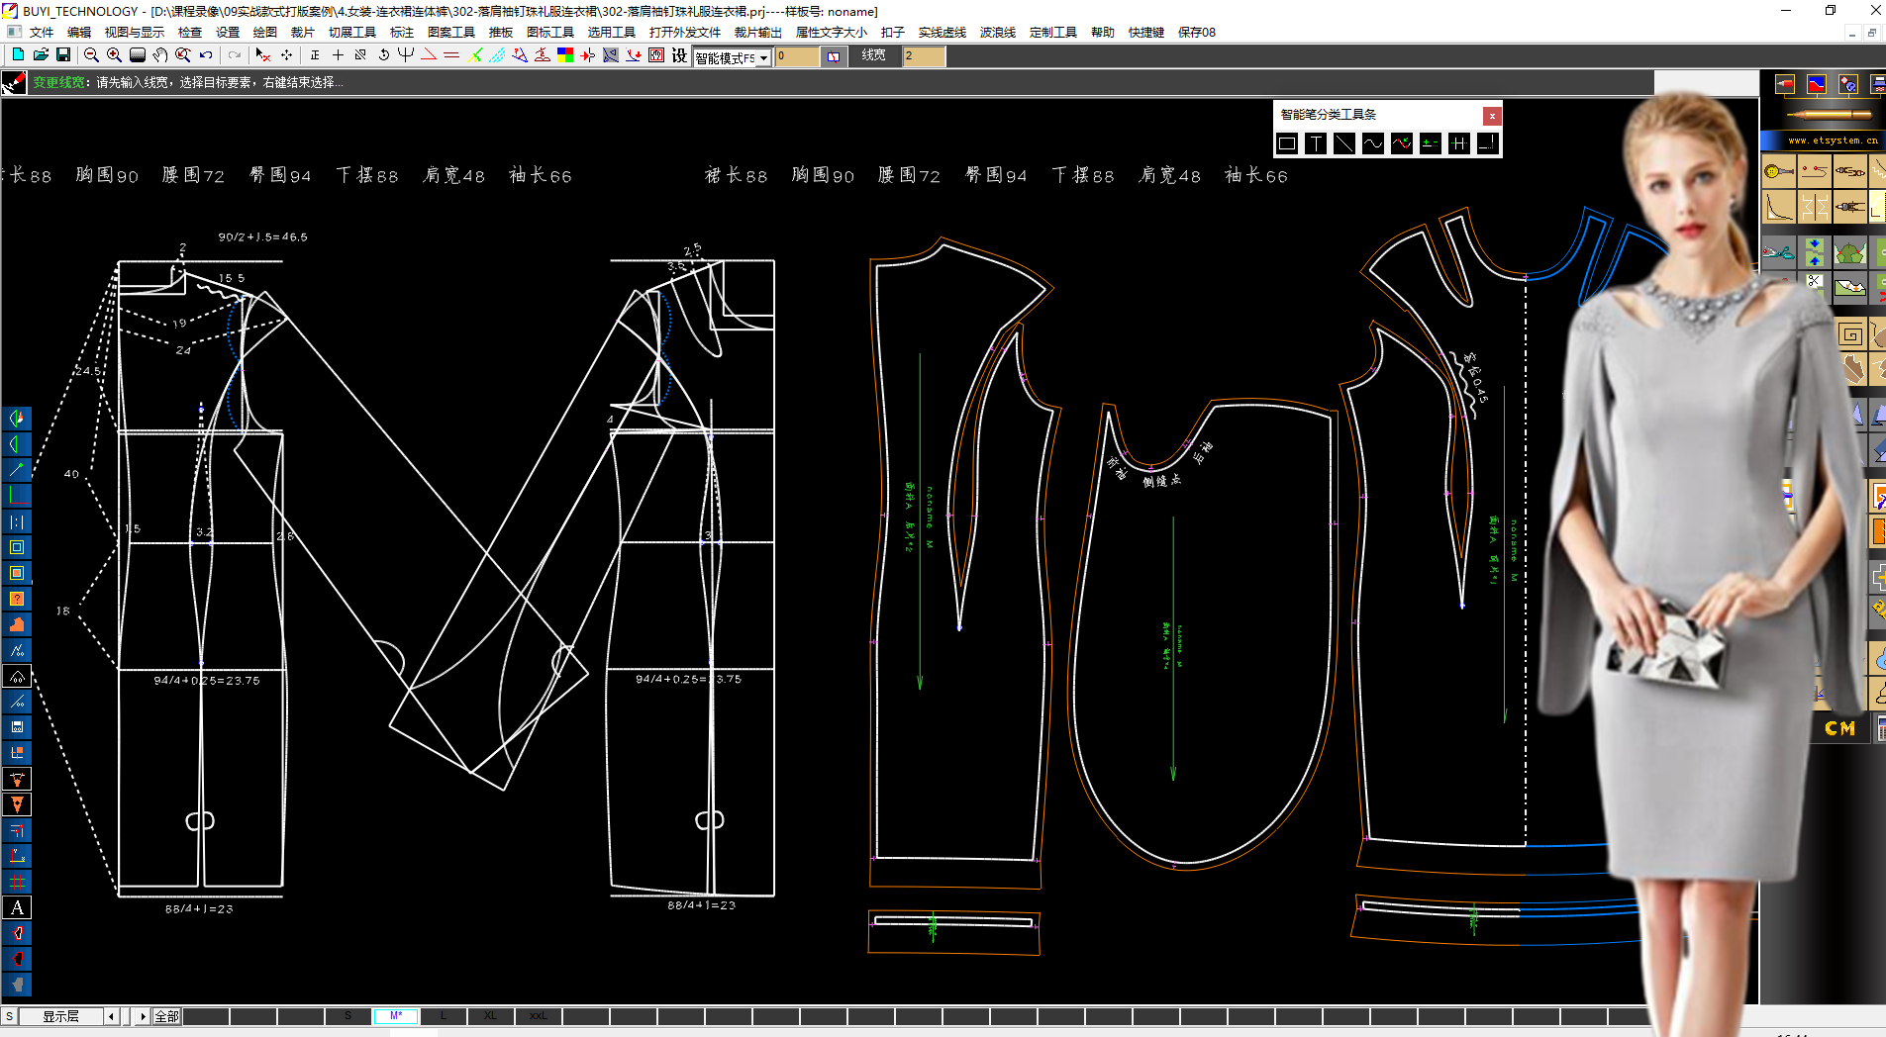Click the rotate tool icon in toolbar

(383, 55)
